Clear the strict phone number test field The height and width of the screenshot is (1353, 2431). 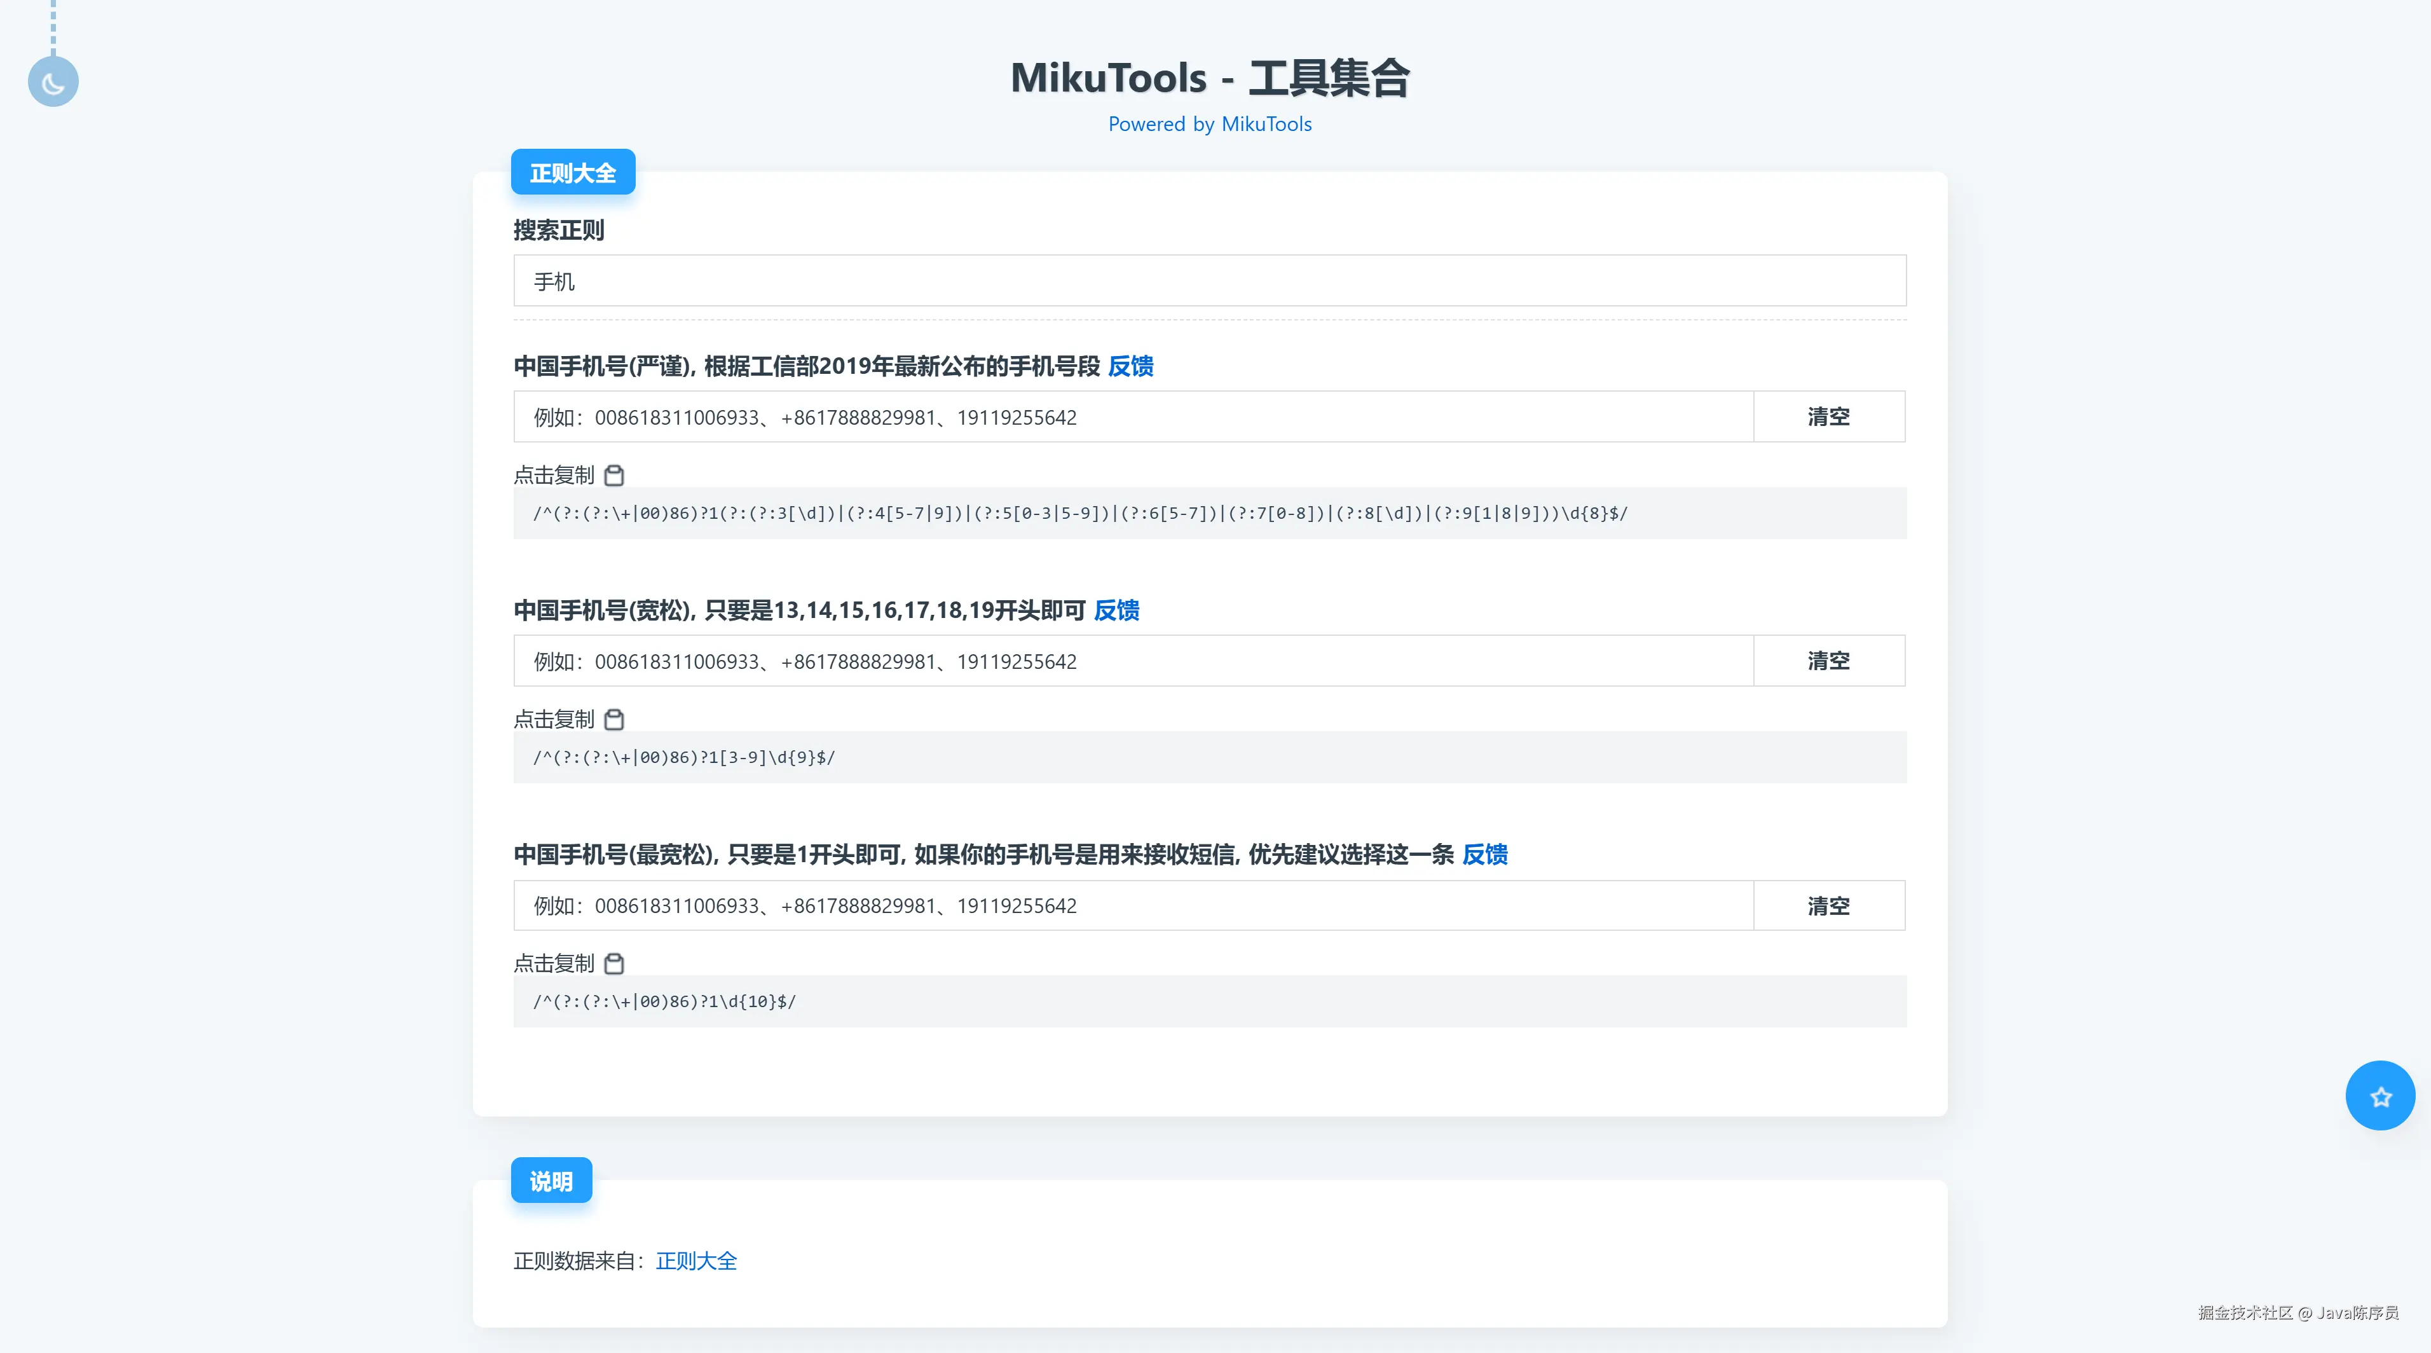(1828, 416)
